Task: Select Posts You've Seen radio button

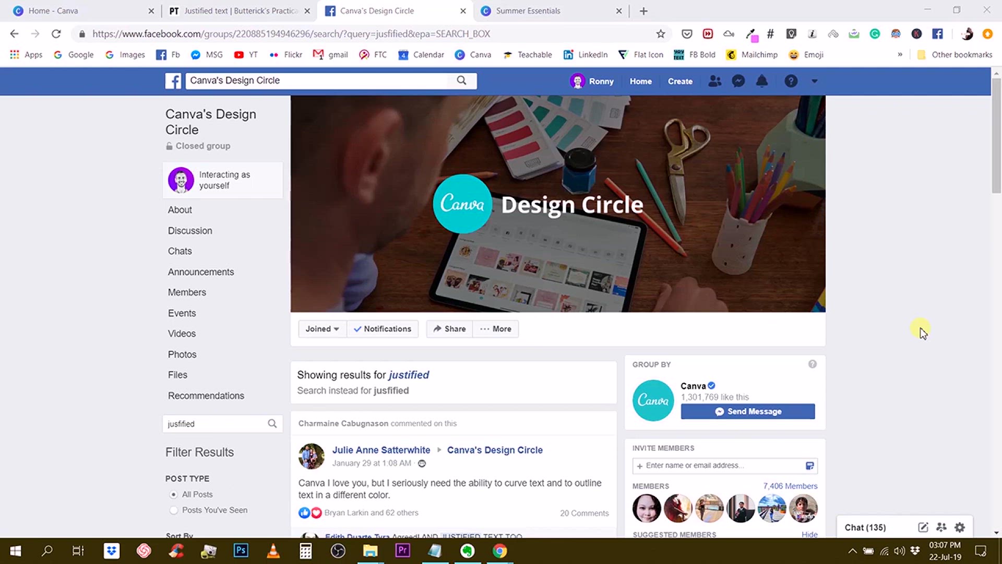Action: tap(173, 510)
